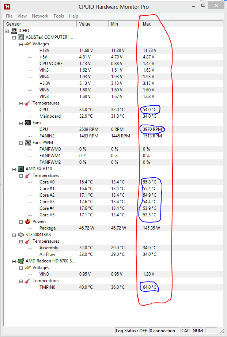Click the ICHO computer icon

(x=14, y=31)
